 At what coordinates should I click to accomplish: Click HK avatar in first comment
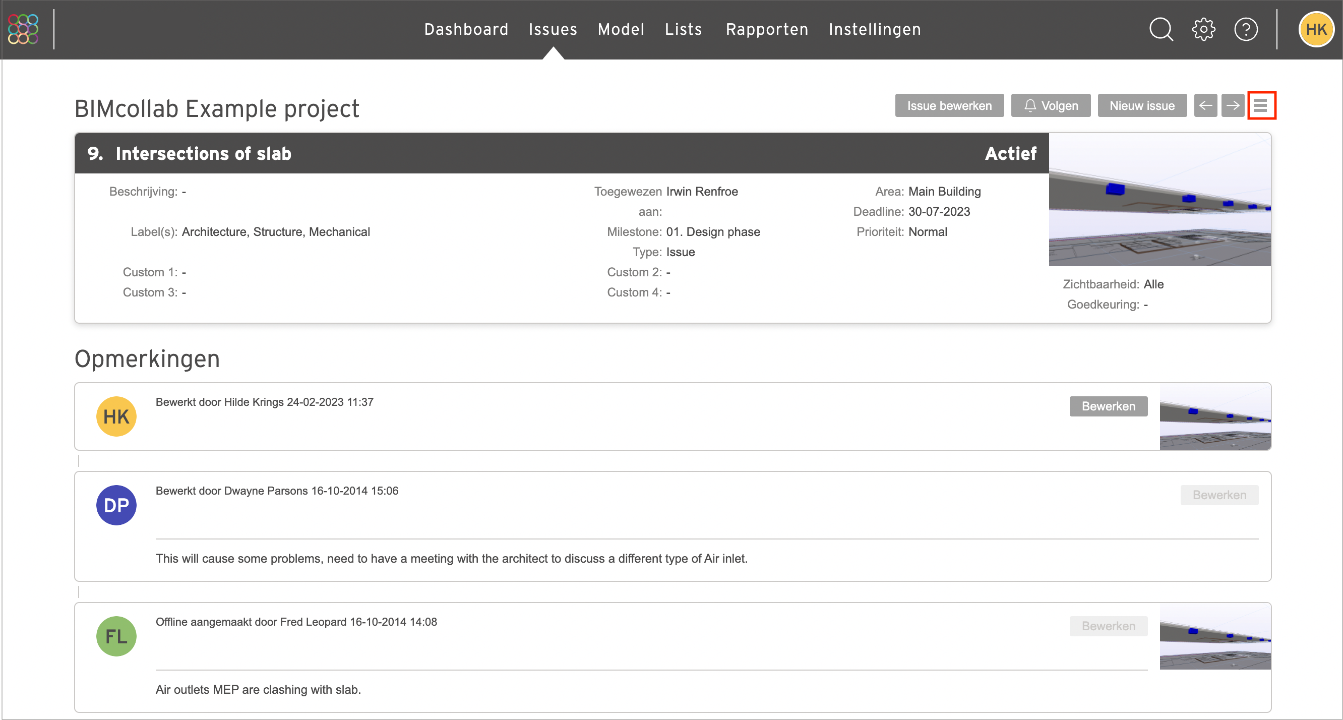click(116, 416)
